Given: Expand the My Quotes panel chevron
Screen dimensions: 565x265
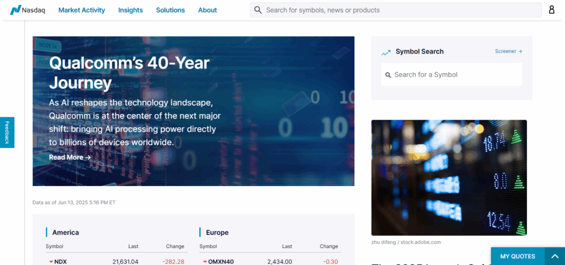Looking at the screenshot, I should tap(555, 256).
